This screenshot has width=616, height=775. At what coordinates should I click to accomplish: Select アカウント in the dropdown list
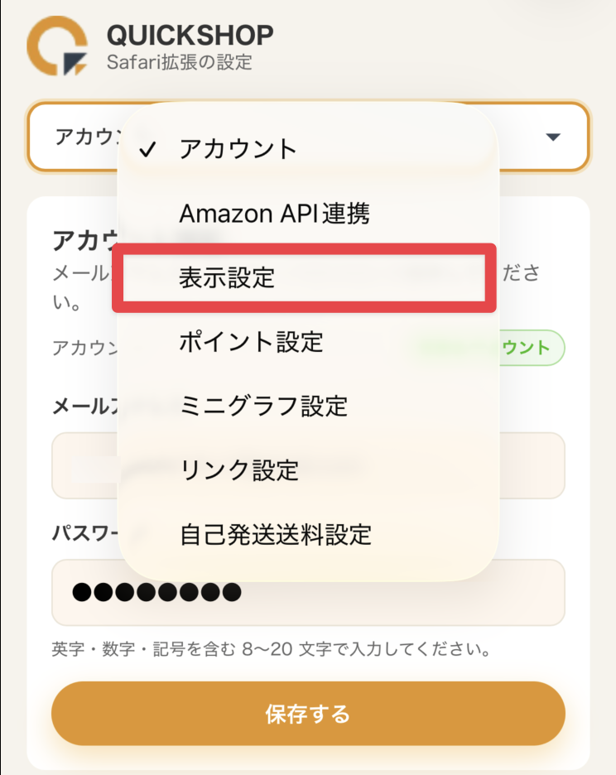[x=238, y=150]
